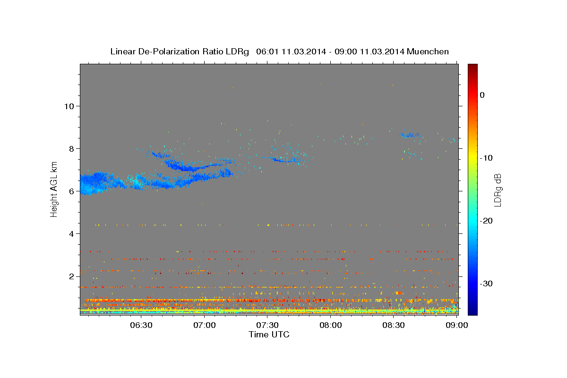Click the dark blue bottom of the colorbar

pos(472,312)
